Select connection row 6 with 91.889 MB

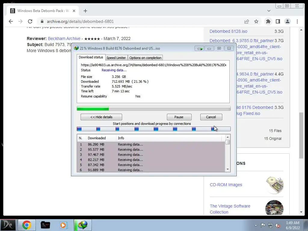coord(151,170)
